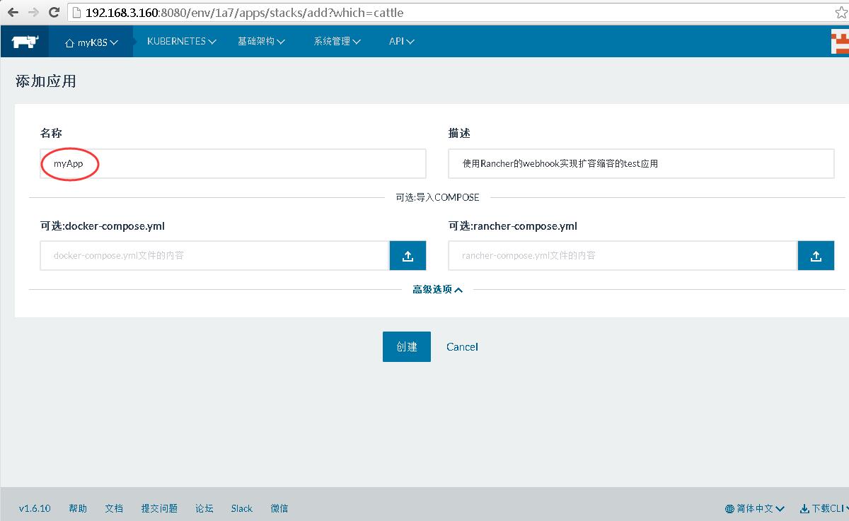Click the user avatar icon
Image resolution: width=849 pixels, height=521 pixels.
[x=840, y=42]
